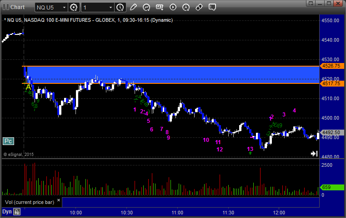Select the 4517.75 orange price line label
This screenshot has height=218, width=346.
point(332,83)
